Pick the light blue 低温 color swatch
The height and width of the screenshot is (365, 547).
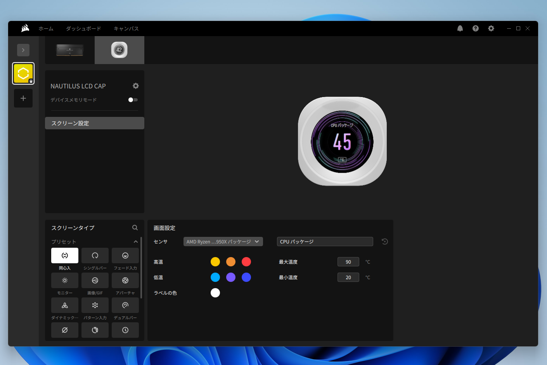(x=215, y=277)
